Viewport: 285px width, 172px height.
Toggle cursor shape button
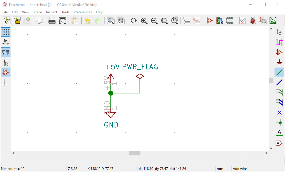tap(6, 63)
